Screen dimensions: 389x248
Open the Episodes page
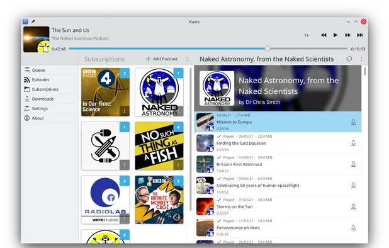point(50,79)
